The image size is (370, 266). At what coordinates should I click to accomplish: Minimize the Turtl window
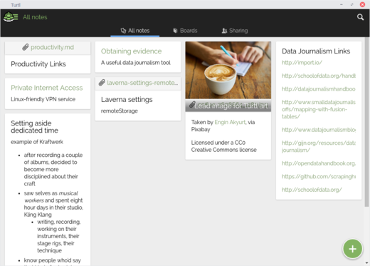[342, 4]
